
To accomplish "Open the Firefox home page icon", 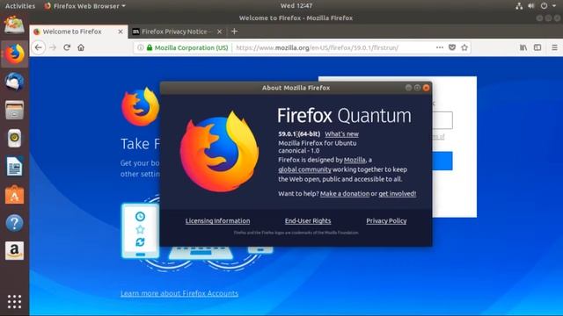I will 81,47.
